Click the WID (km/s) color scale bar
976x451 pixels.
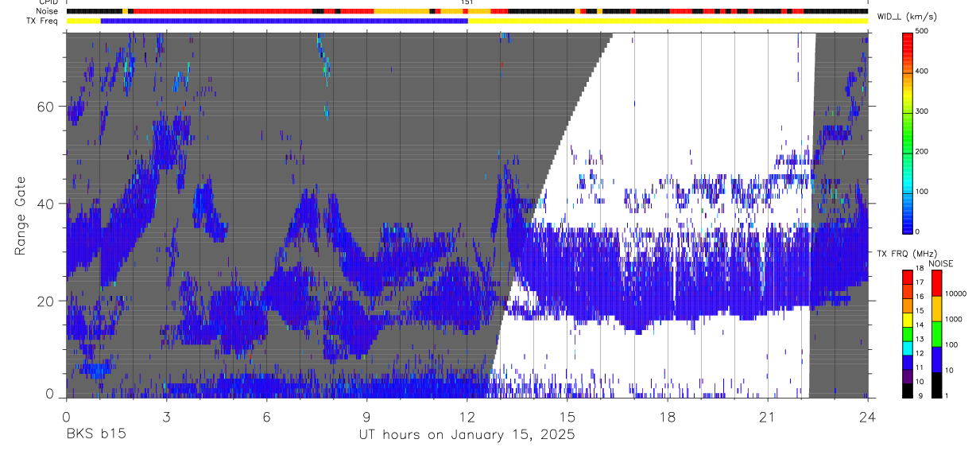click(908, 132)
